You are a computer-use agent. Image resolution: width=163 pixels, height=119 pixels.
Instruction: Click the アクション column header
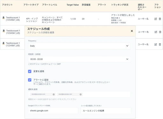[158, 6]
